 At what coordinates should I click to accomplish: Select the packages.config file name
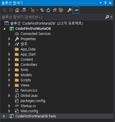(33, 101)
